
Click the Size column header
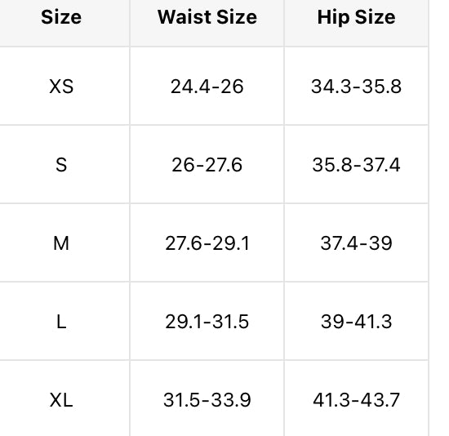(61, 17)
